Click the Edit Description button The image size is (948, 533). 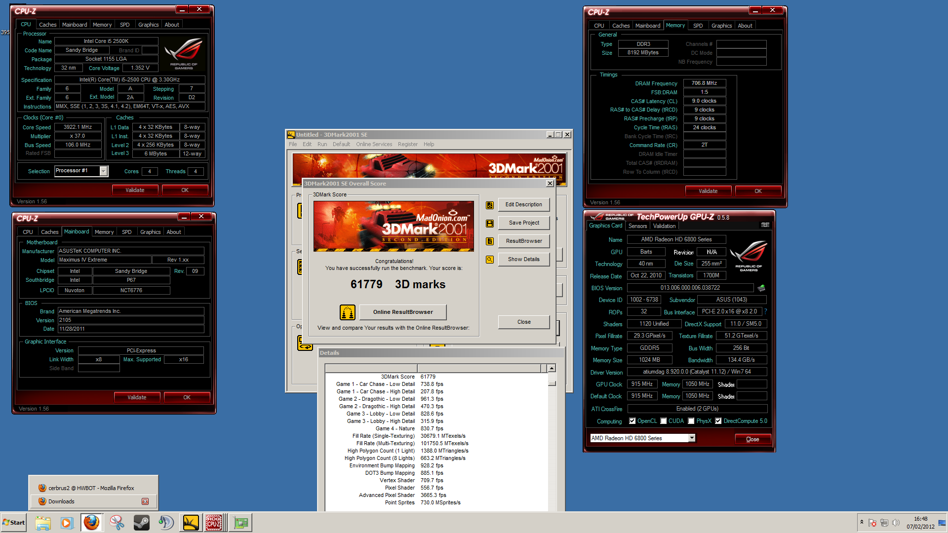[523, 204]
